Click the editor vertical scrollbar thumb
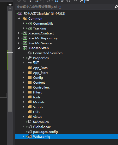The height and width of the screenshot is (145, 118). click(10, 61)
